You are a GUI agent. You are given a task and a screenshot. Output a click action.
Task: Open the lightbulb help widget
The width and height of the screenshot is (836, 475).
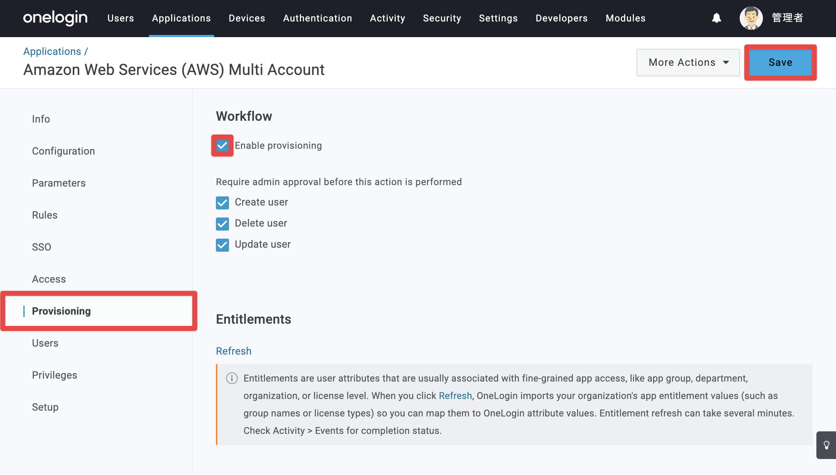pos(826,445)
